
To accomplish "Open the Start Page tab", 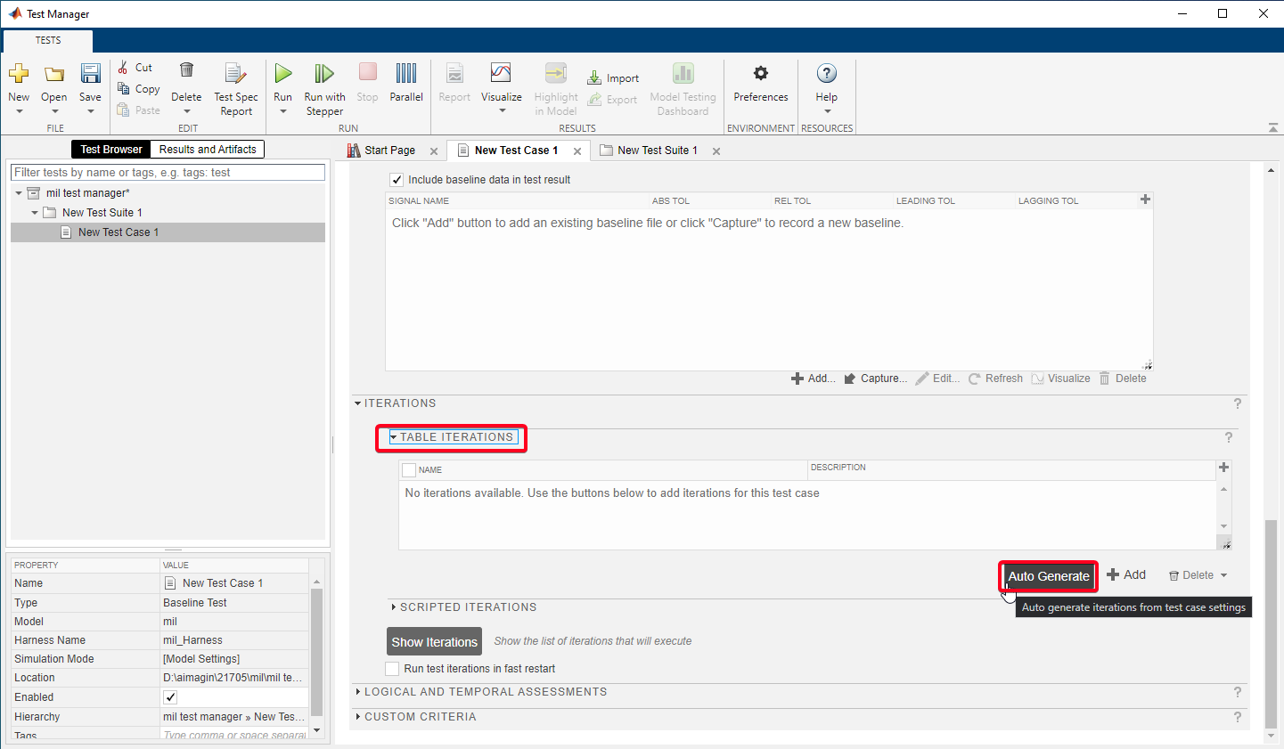I will coord(389,151).
